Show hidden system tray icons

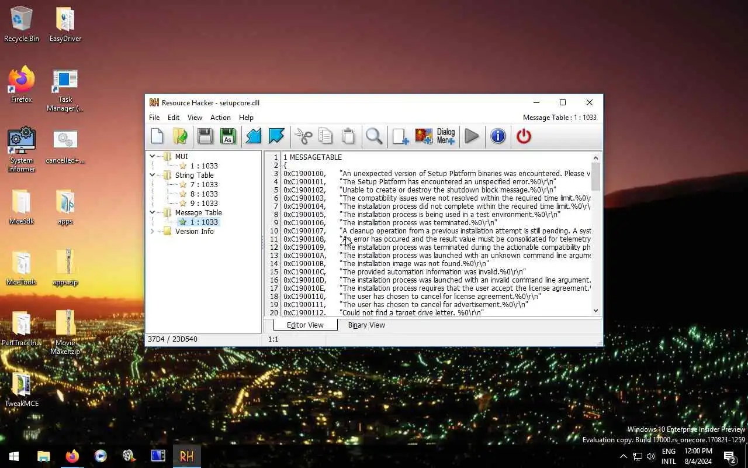tap(623, 456)
